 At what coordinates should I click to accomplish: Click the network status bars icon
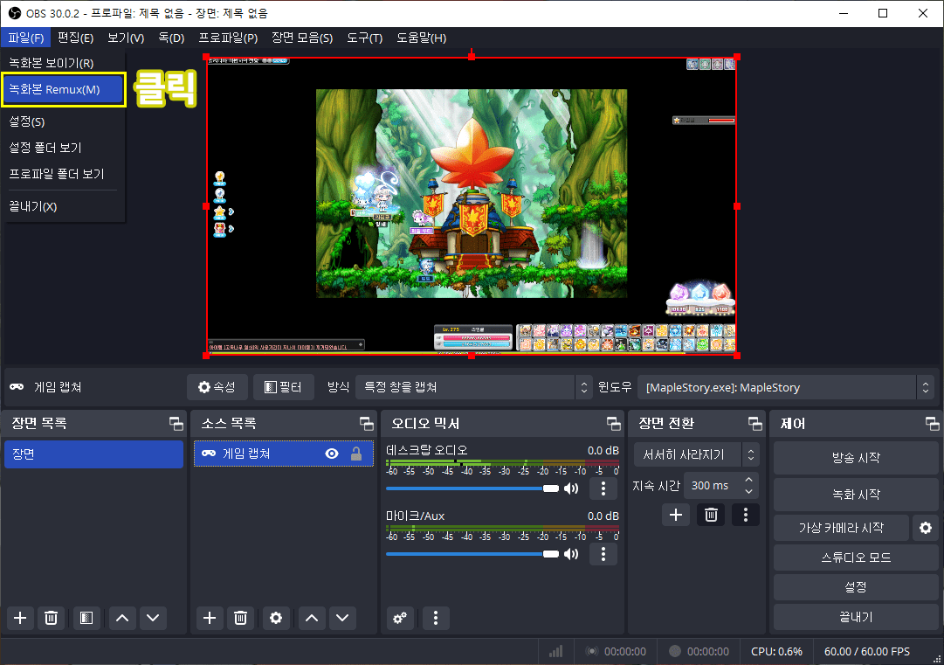(x=555, y=651)
